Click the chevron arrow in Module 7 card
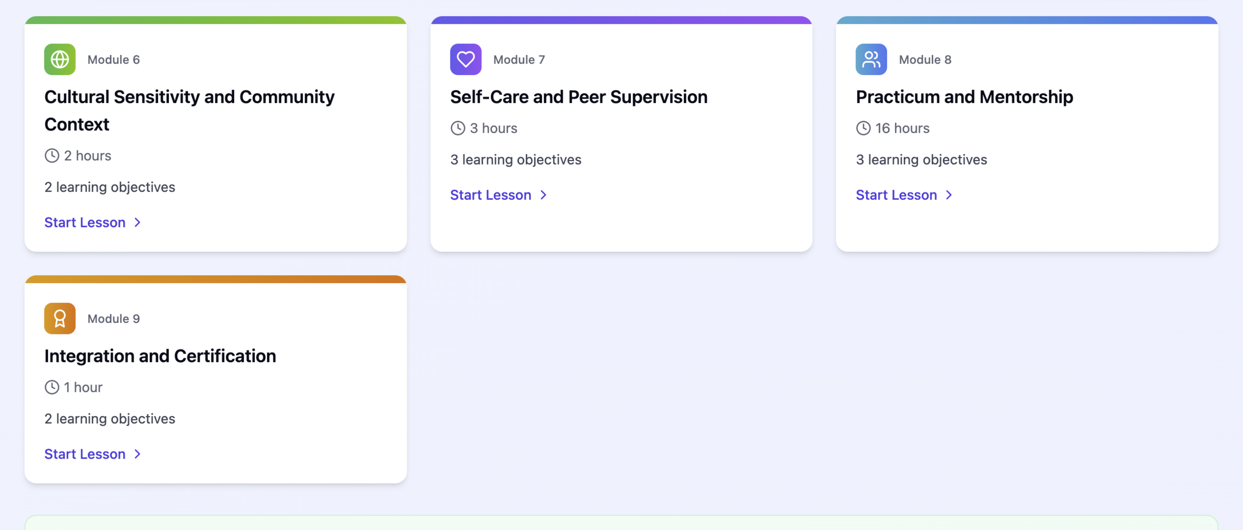The width and height of the screenshot is (1243, 530). point(543,195)
